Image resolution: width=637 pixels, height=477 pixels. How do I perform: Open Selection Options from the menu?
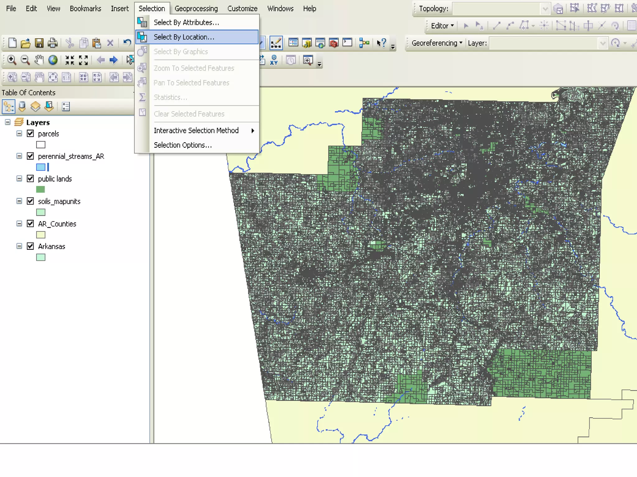point(183,145)
